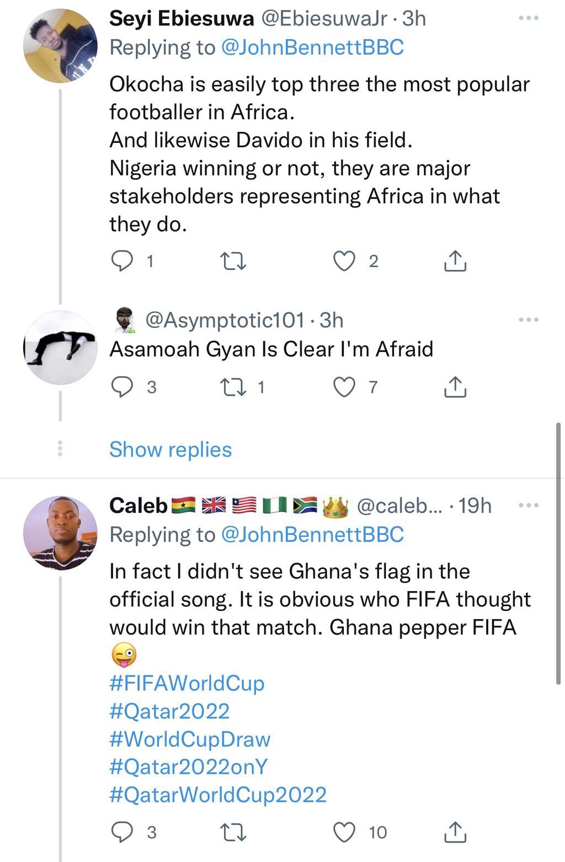Viewport: 565px width, 862px height.
Task: Open the share icon on Seyi's tweet
Action: click(455, 260)
